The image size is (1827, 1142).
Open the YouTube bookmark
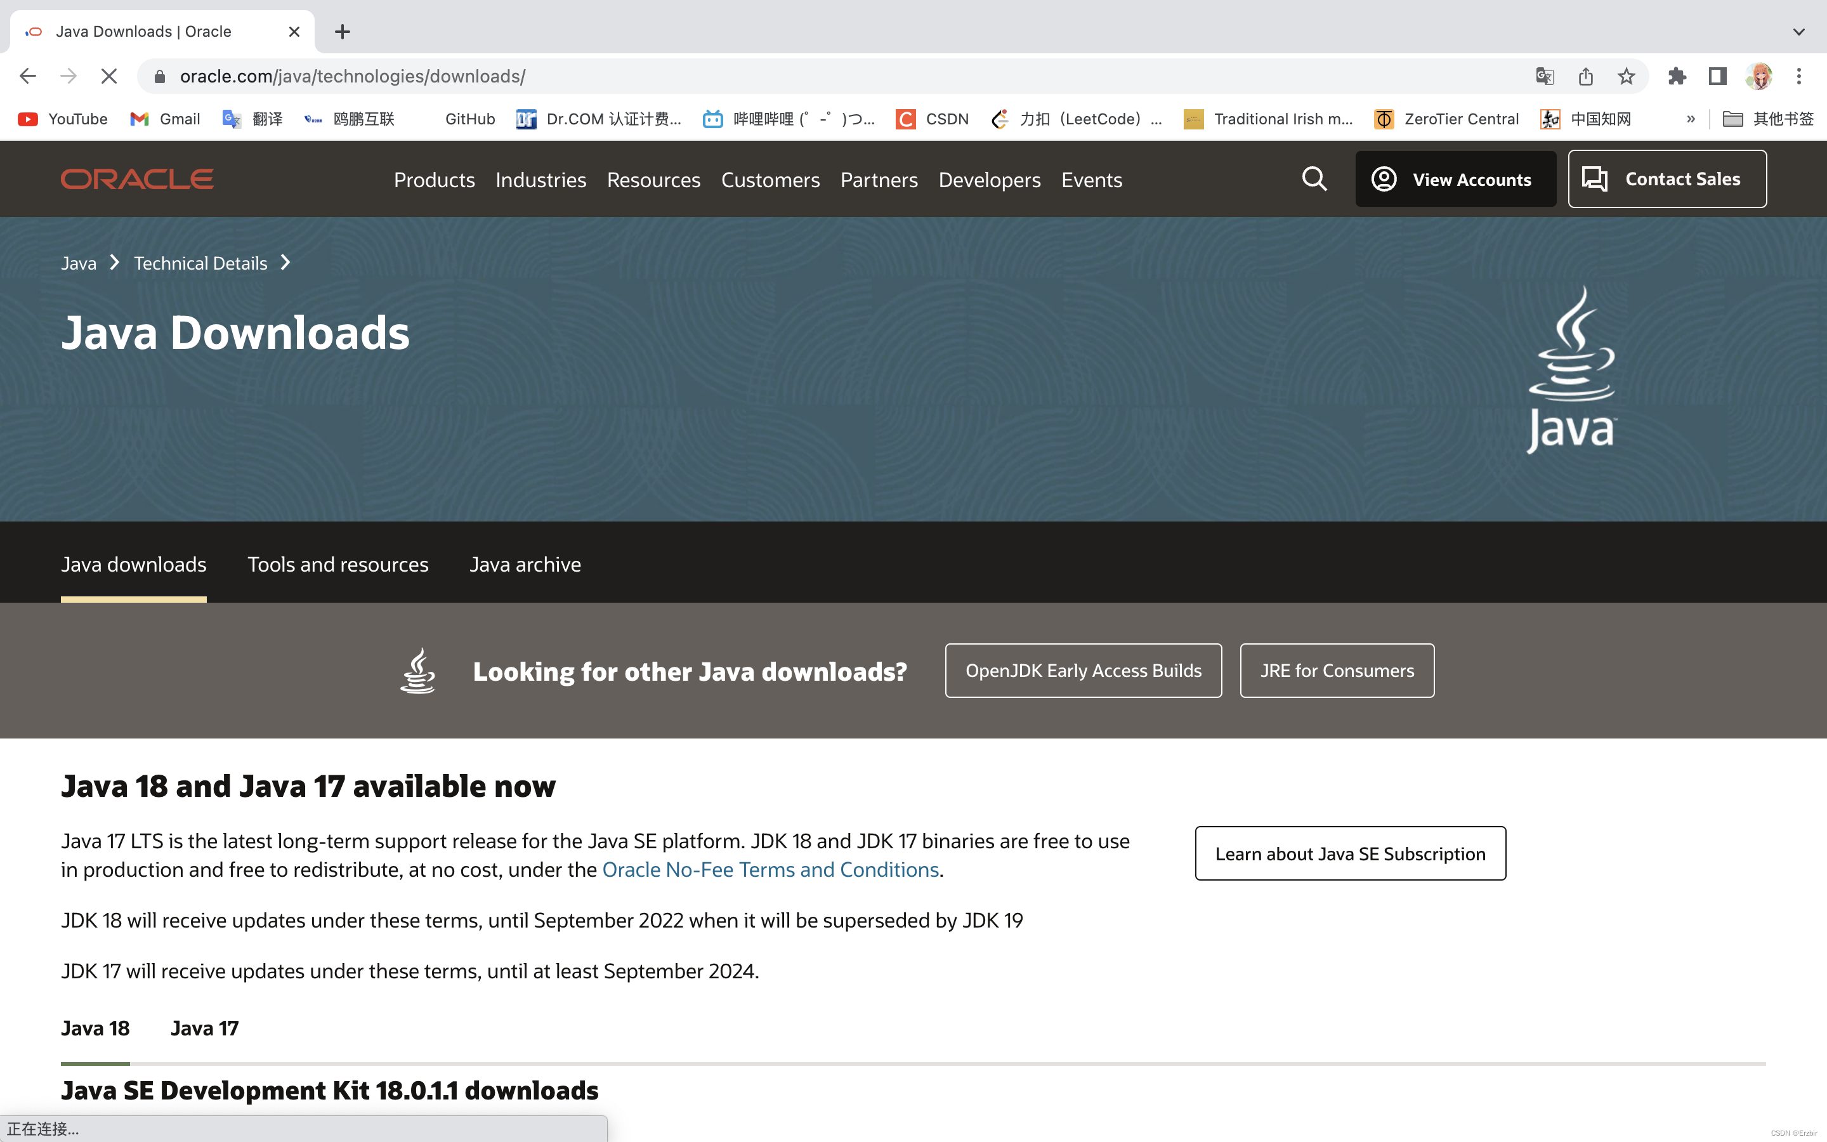(x=62, y=119)
